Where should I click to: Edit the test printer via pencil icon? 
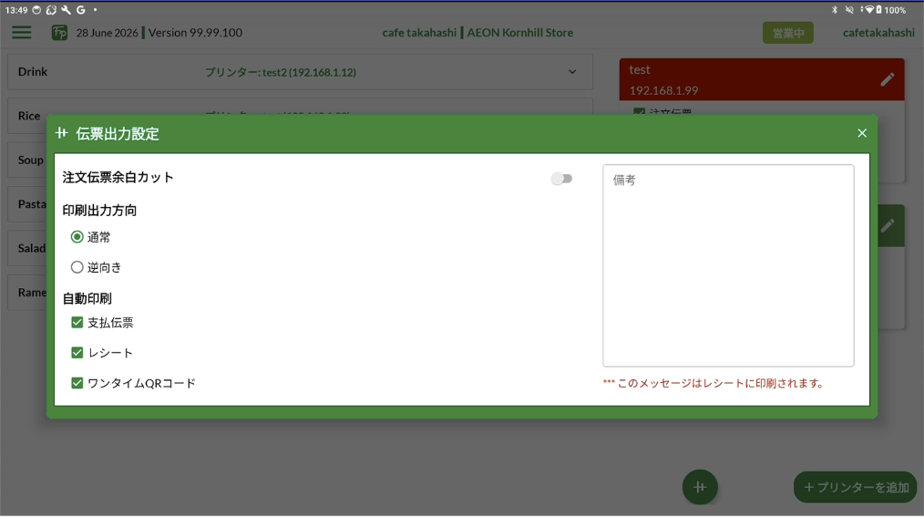coord(888,79)
